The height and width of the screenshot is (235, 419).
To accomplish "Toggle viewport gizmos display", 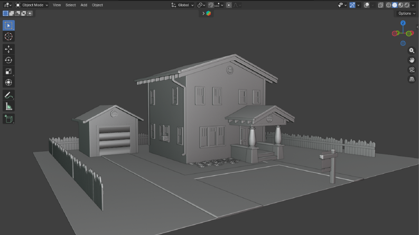I will 352,5.
